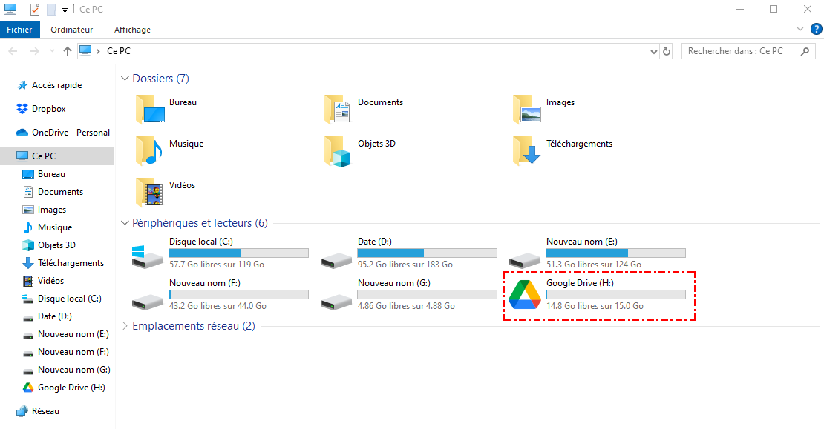Collapse the Périphériques et lecteurs section
Screen dimensions: 824x429
tap(125, 223)
